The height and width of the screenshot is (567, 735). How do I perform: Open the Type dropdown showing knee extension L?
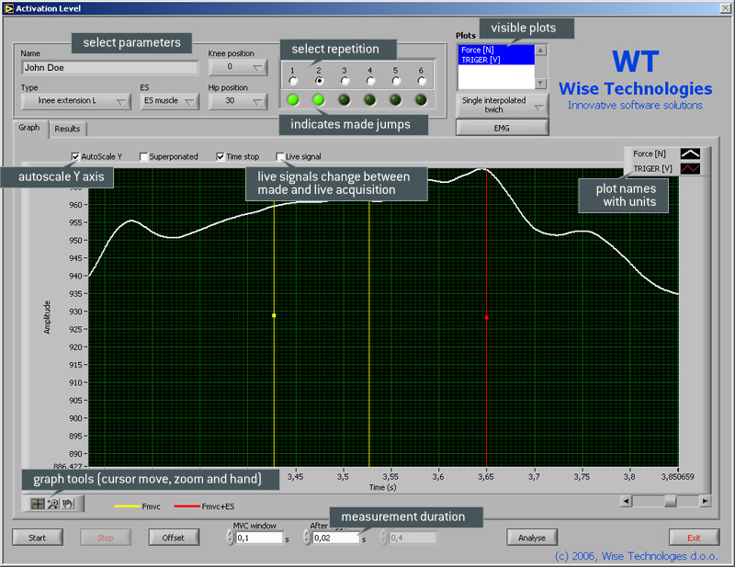coord(76,101)
